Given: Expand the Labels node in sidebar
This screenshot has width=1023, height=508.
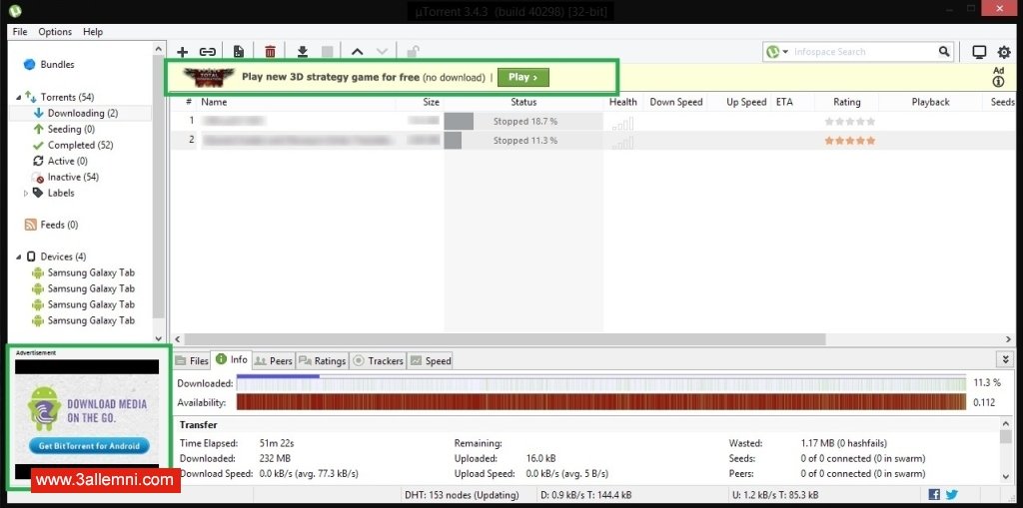Looking at the screenshot, I should click(26, 194).
